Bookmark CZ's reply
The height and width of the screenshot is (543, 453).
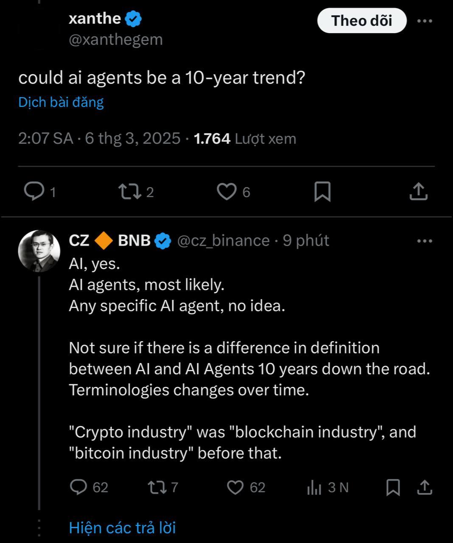click(393, 487)
